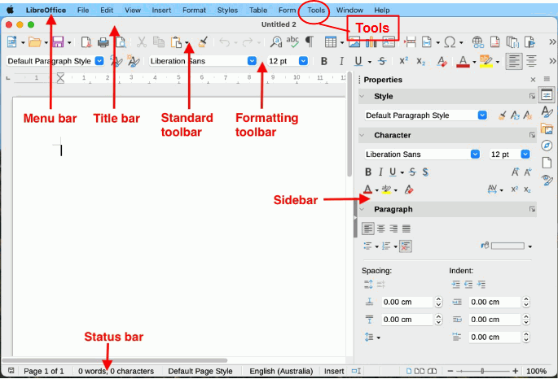Open the Apple menu

tap(11, 10)
